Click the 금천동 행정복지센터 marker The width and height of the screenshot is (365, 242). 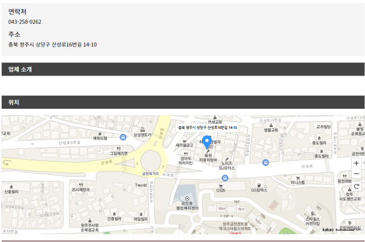[187, 198]
